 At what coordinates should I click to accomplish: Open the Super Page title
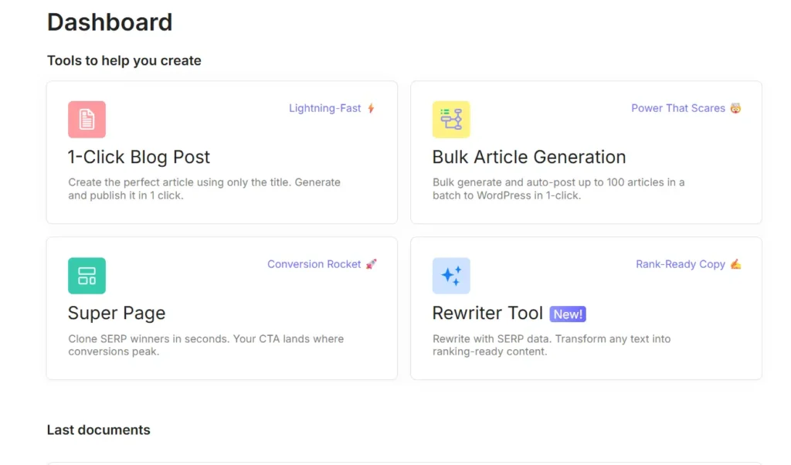pyautogui.click(x=117, y=313)
